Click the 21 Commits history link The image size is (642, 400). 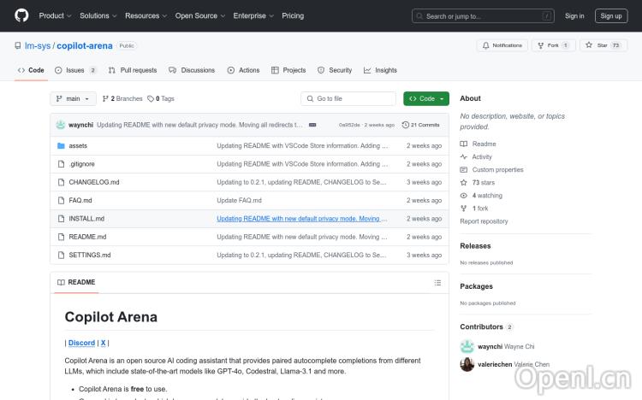[420, 125]
